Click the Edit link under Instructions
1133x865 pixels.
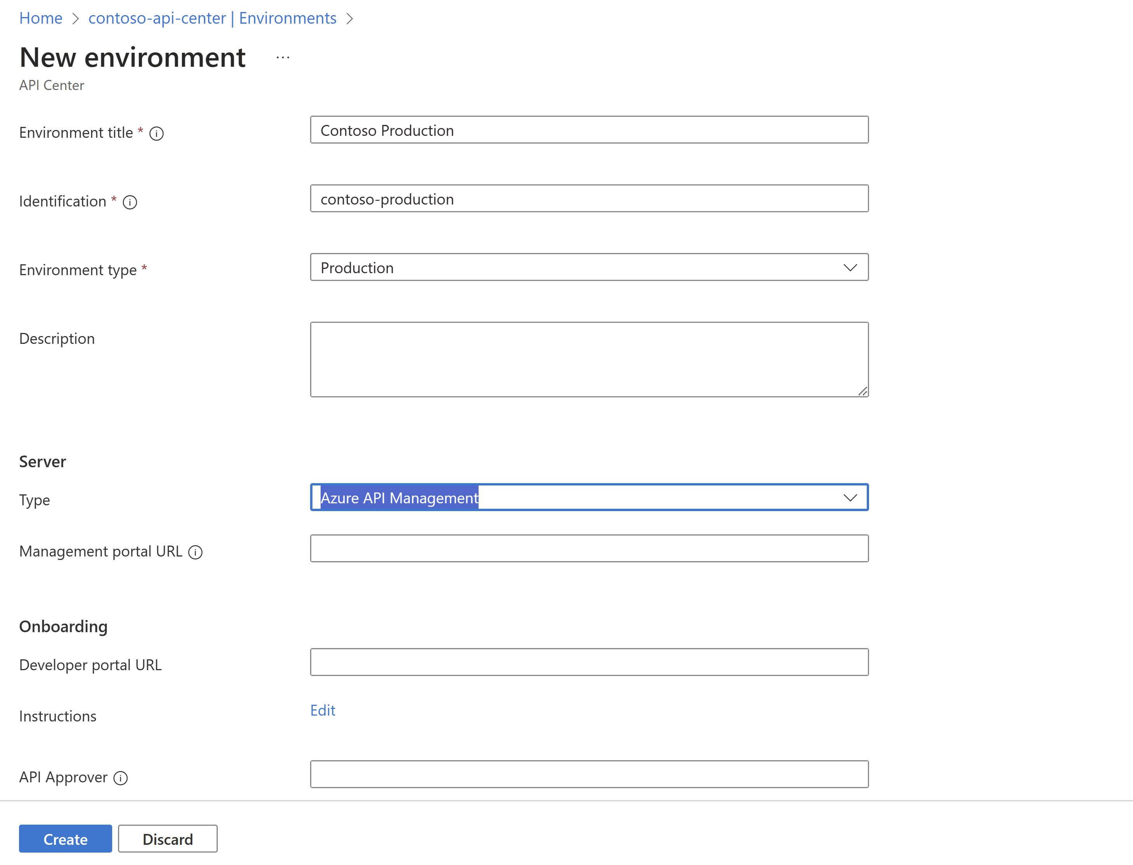tap(323, 710)
